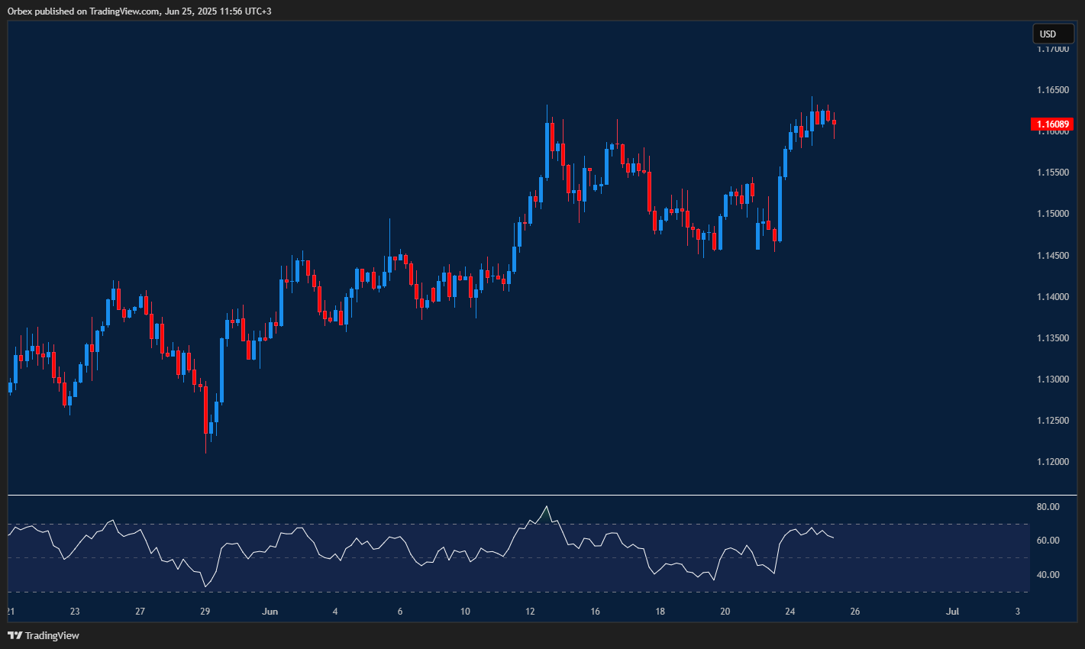Switch to the Jun section on the timeline
Image resolution: width=1085 pixels, height=649 pixels.
[x=270, y=612]
